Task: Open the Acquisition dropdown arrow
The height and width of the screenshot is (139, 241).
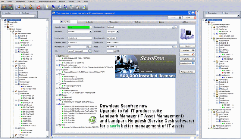Action: tap(91, 32)
